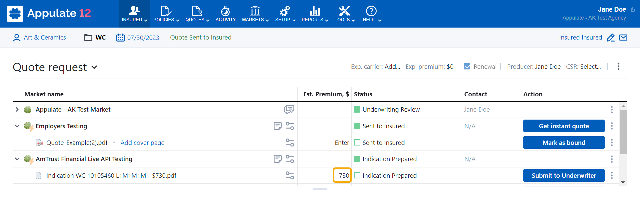Click the market list vertical scrollbar
This screenshot has height=197, width=640.
[x=623, y=132]
